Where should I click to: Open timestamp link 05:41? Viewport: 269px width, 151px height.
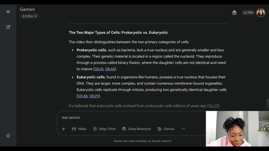click(99, 69)
